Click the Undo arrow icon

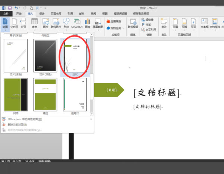[x=16, y=8]
